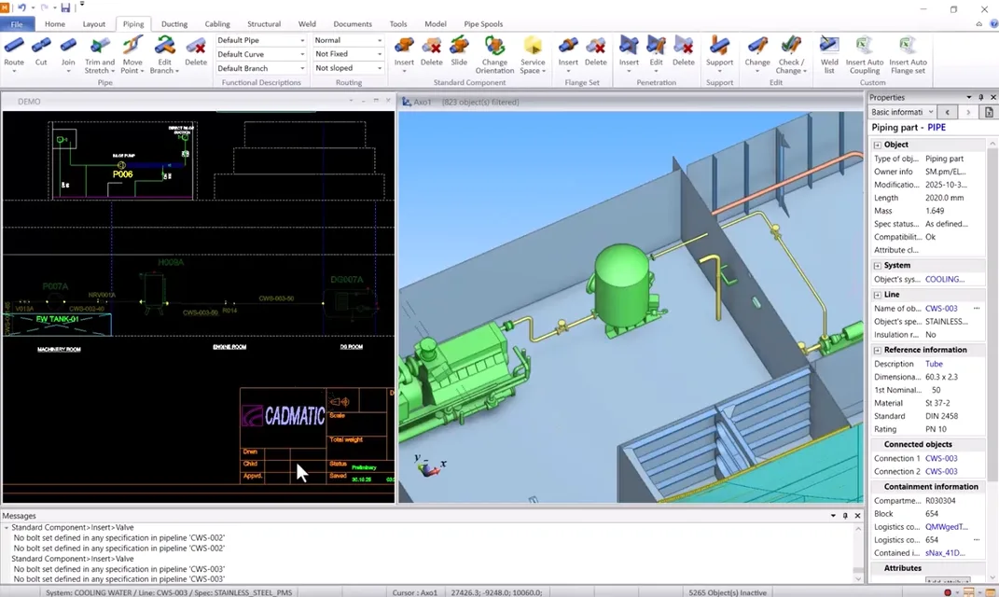The height and width of the screenshot is (597, 999).
Task: Open the Edit Branch tool
Action: (164, 53)
